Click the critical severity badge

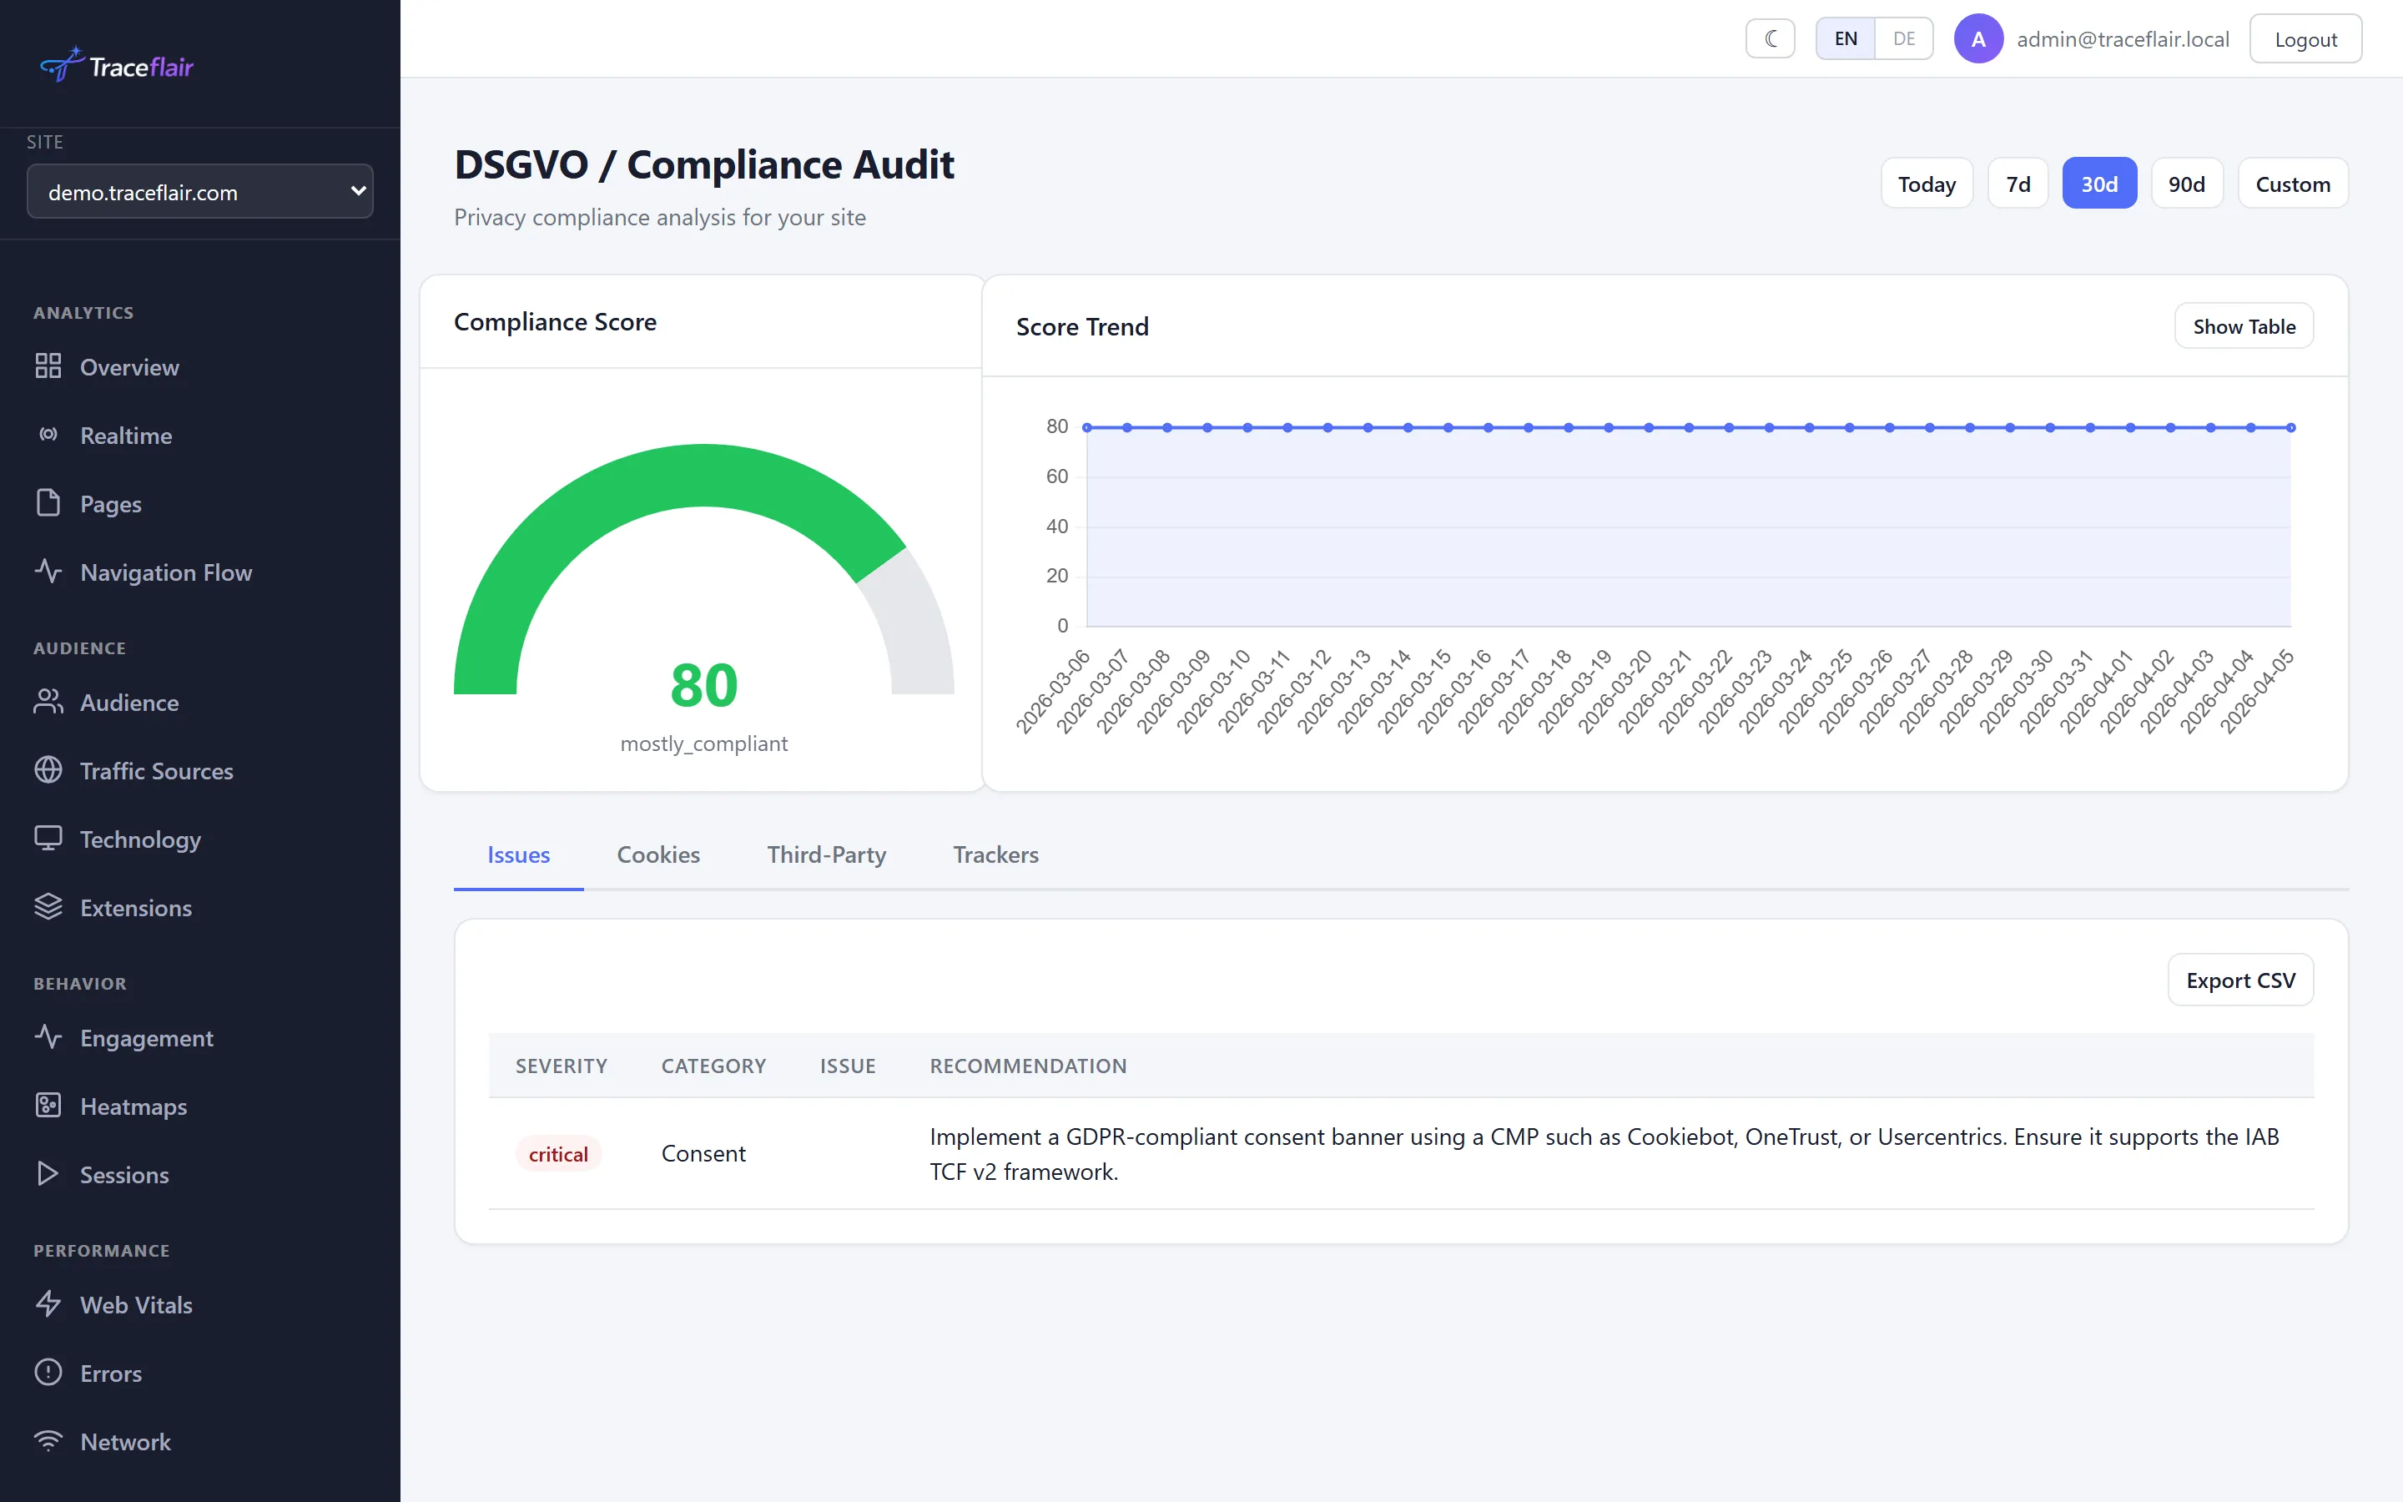point(558,1153)
